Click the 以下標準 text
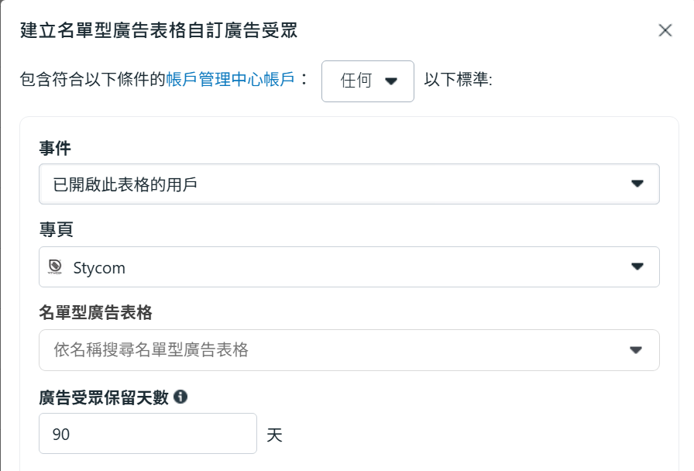The image size is (694, 471). [x=459, y=80]
